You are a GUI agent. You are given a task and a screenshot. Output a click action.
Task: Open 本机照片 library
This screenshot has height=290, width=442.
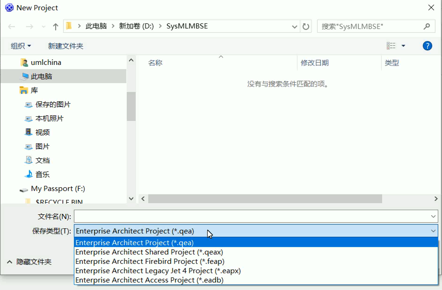50,118
